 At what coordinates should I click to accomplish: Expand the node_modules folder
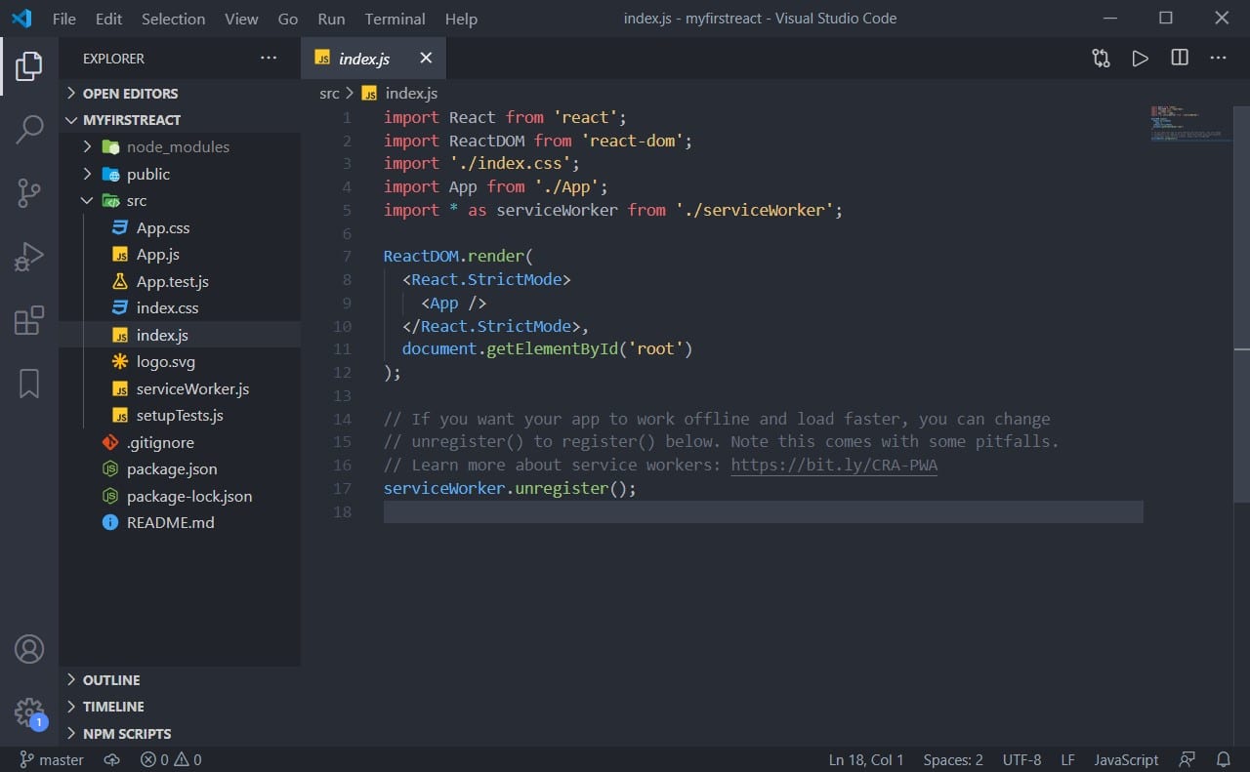coord(180,147)
